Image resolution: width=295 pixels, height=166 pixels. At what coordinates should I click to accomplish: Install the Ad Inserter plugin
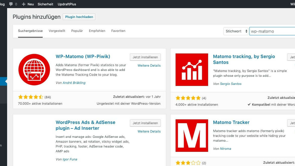coord(145,123)
